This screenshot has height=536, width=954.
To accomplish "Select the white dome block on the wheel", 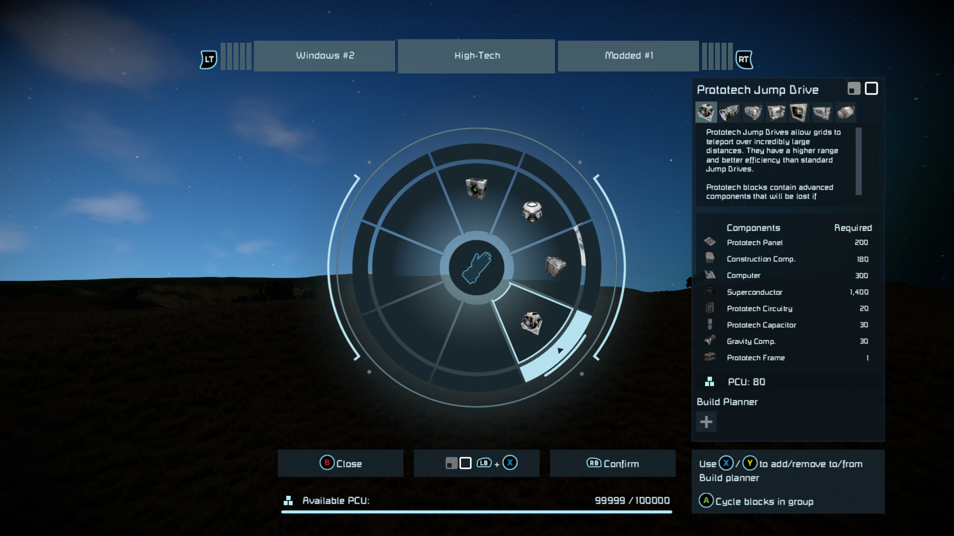I will coord(532,211).
